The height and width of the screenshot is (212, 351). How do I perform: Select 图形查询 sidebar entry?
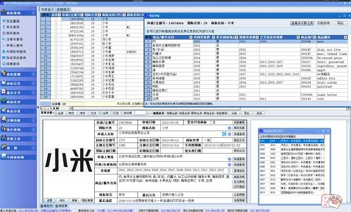[13, 33]
